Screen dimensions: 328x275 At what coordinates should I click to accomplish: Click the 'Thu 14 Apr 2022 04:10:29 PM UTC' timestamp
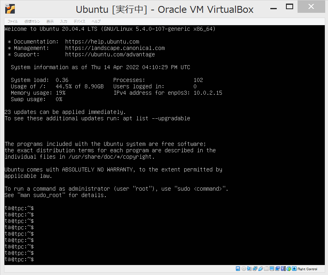pyautogui.click(x=141, y=67)
